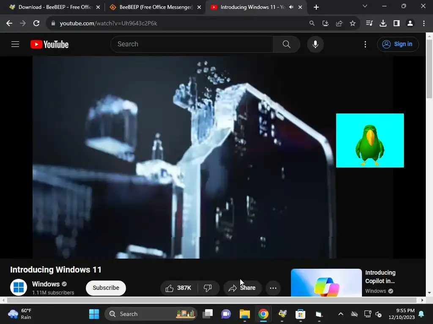The image size is (433, 324).
Task: Click the lock icon in address bar
Action: [x=53, y=24]
